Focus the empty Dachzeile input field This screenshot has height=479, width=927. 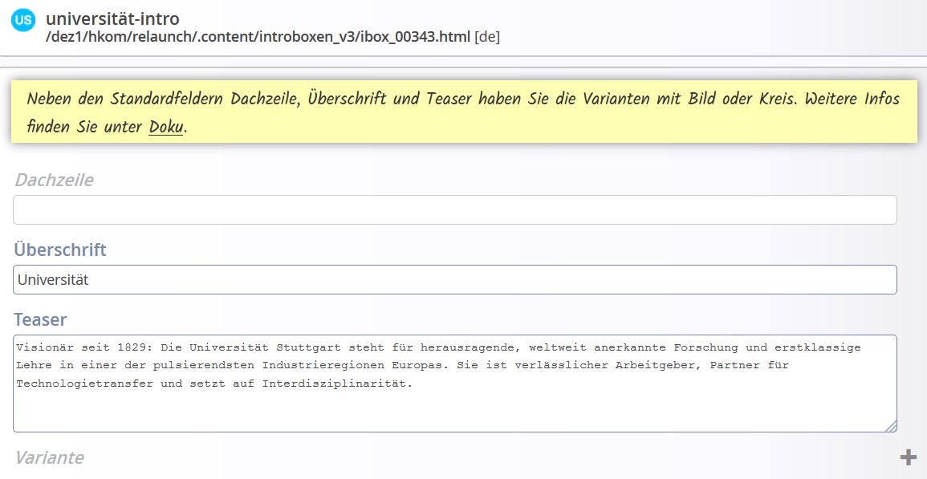454,210
